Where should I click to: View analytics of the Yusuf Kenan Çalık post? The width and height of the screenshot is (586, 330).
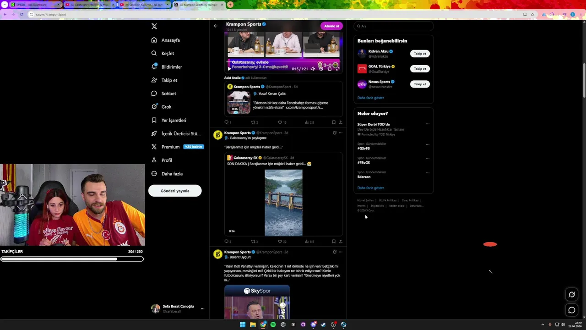[309, 122]
